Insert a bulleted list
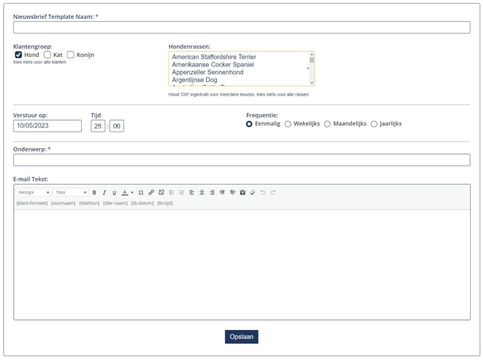483x364 pixels. pyautogui.click(x=172, y=192)
